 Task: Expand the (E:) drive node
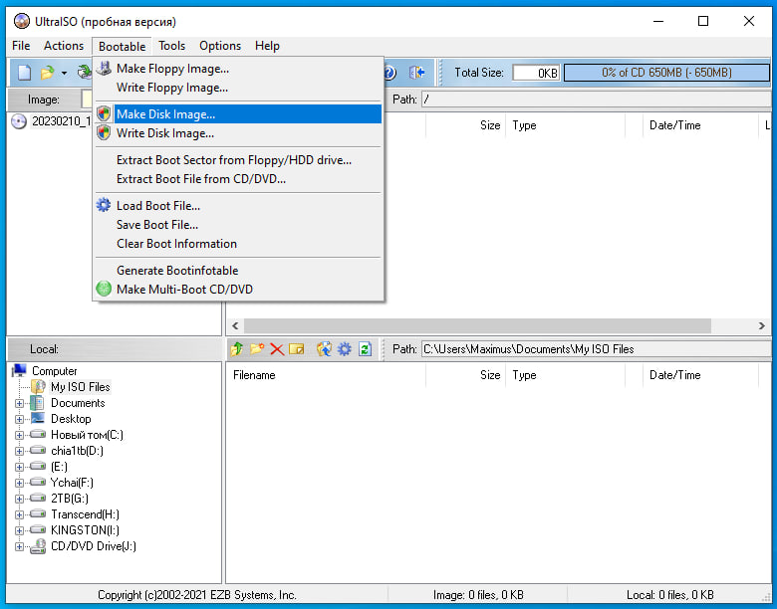click(19, 467)
